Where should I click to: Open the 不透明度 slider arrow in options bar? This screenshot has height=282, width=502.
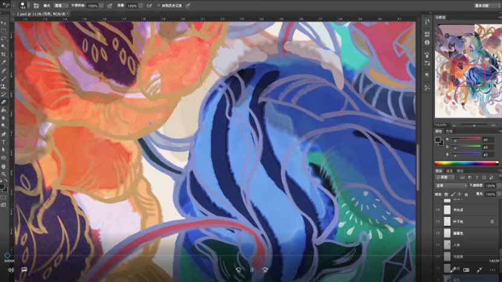[101, 6]
